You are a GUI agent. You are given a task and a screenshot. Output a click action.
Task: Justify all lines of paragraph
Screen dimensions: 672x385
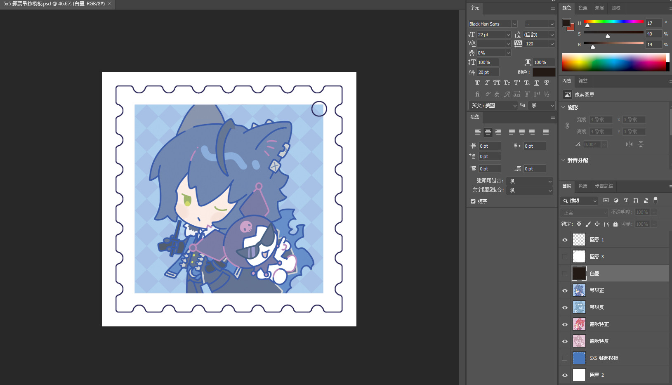coord(546,132)
